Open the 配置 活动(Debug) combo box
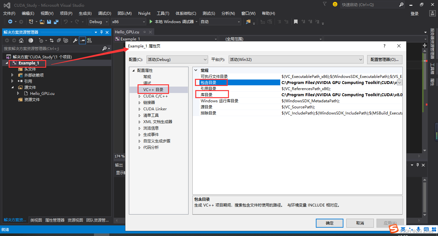The width and height of the screenshot is (438, 236). [177, 59]
